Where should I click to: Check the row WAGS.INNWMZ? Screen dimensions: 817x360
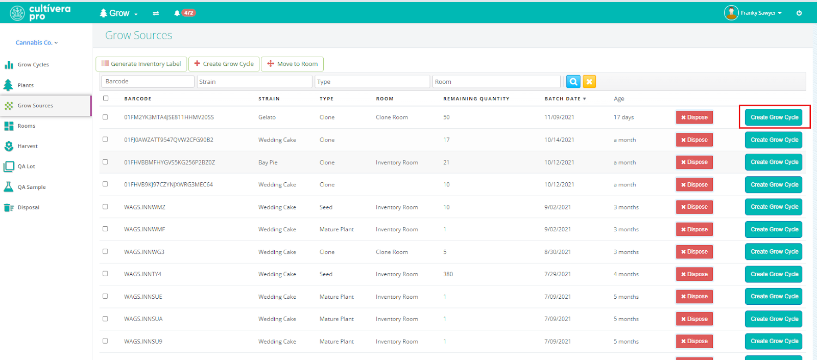coord(105,207)
